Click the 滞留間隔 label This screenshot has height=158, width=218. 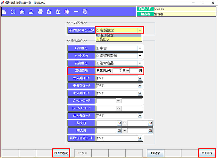[81, 71]
